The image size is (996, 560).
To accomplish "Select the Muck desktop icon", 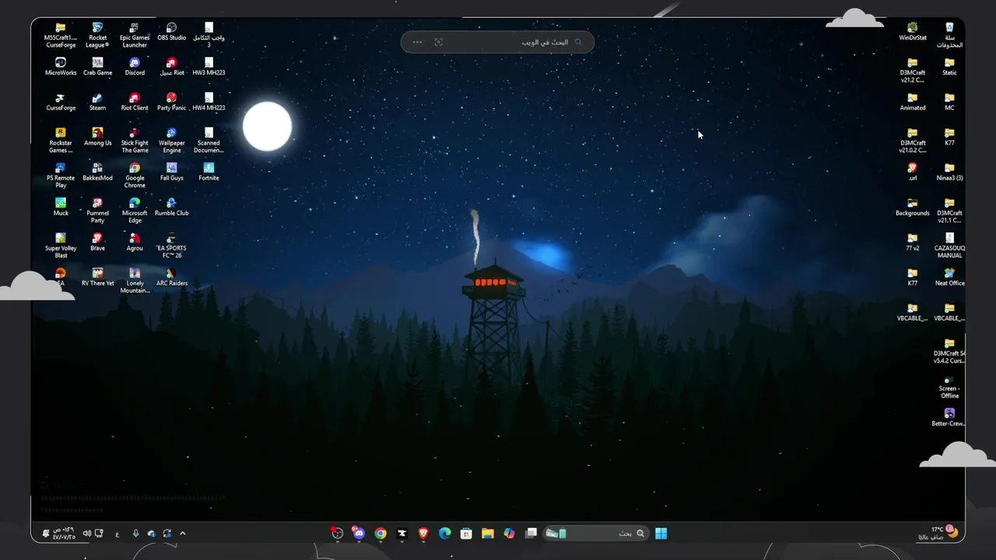I will click(x=61, y=207).
